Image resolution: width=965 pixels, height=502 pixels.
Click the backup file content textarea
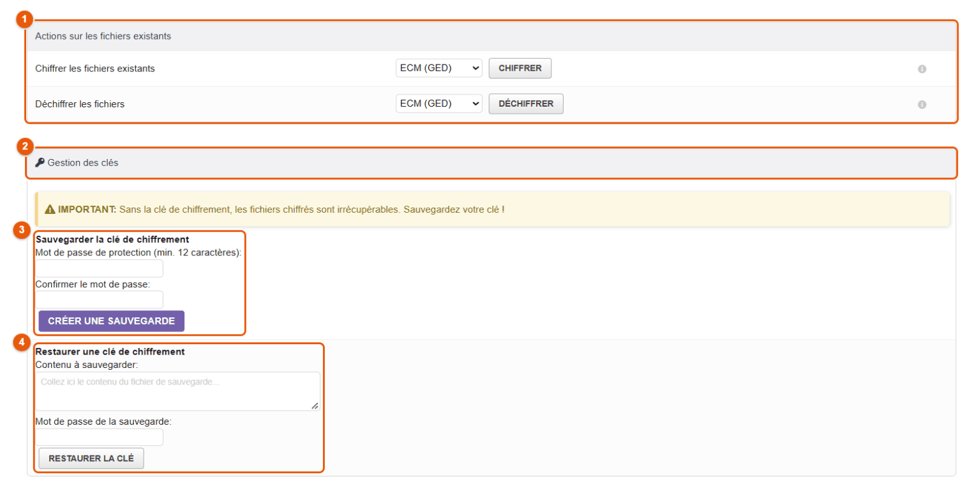coord(177,391)
